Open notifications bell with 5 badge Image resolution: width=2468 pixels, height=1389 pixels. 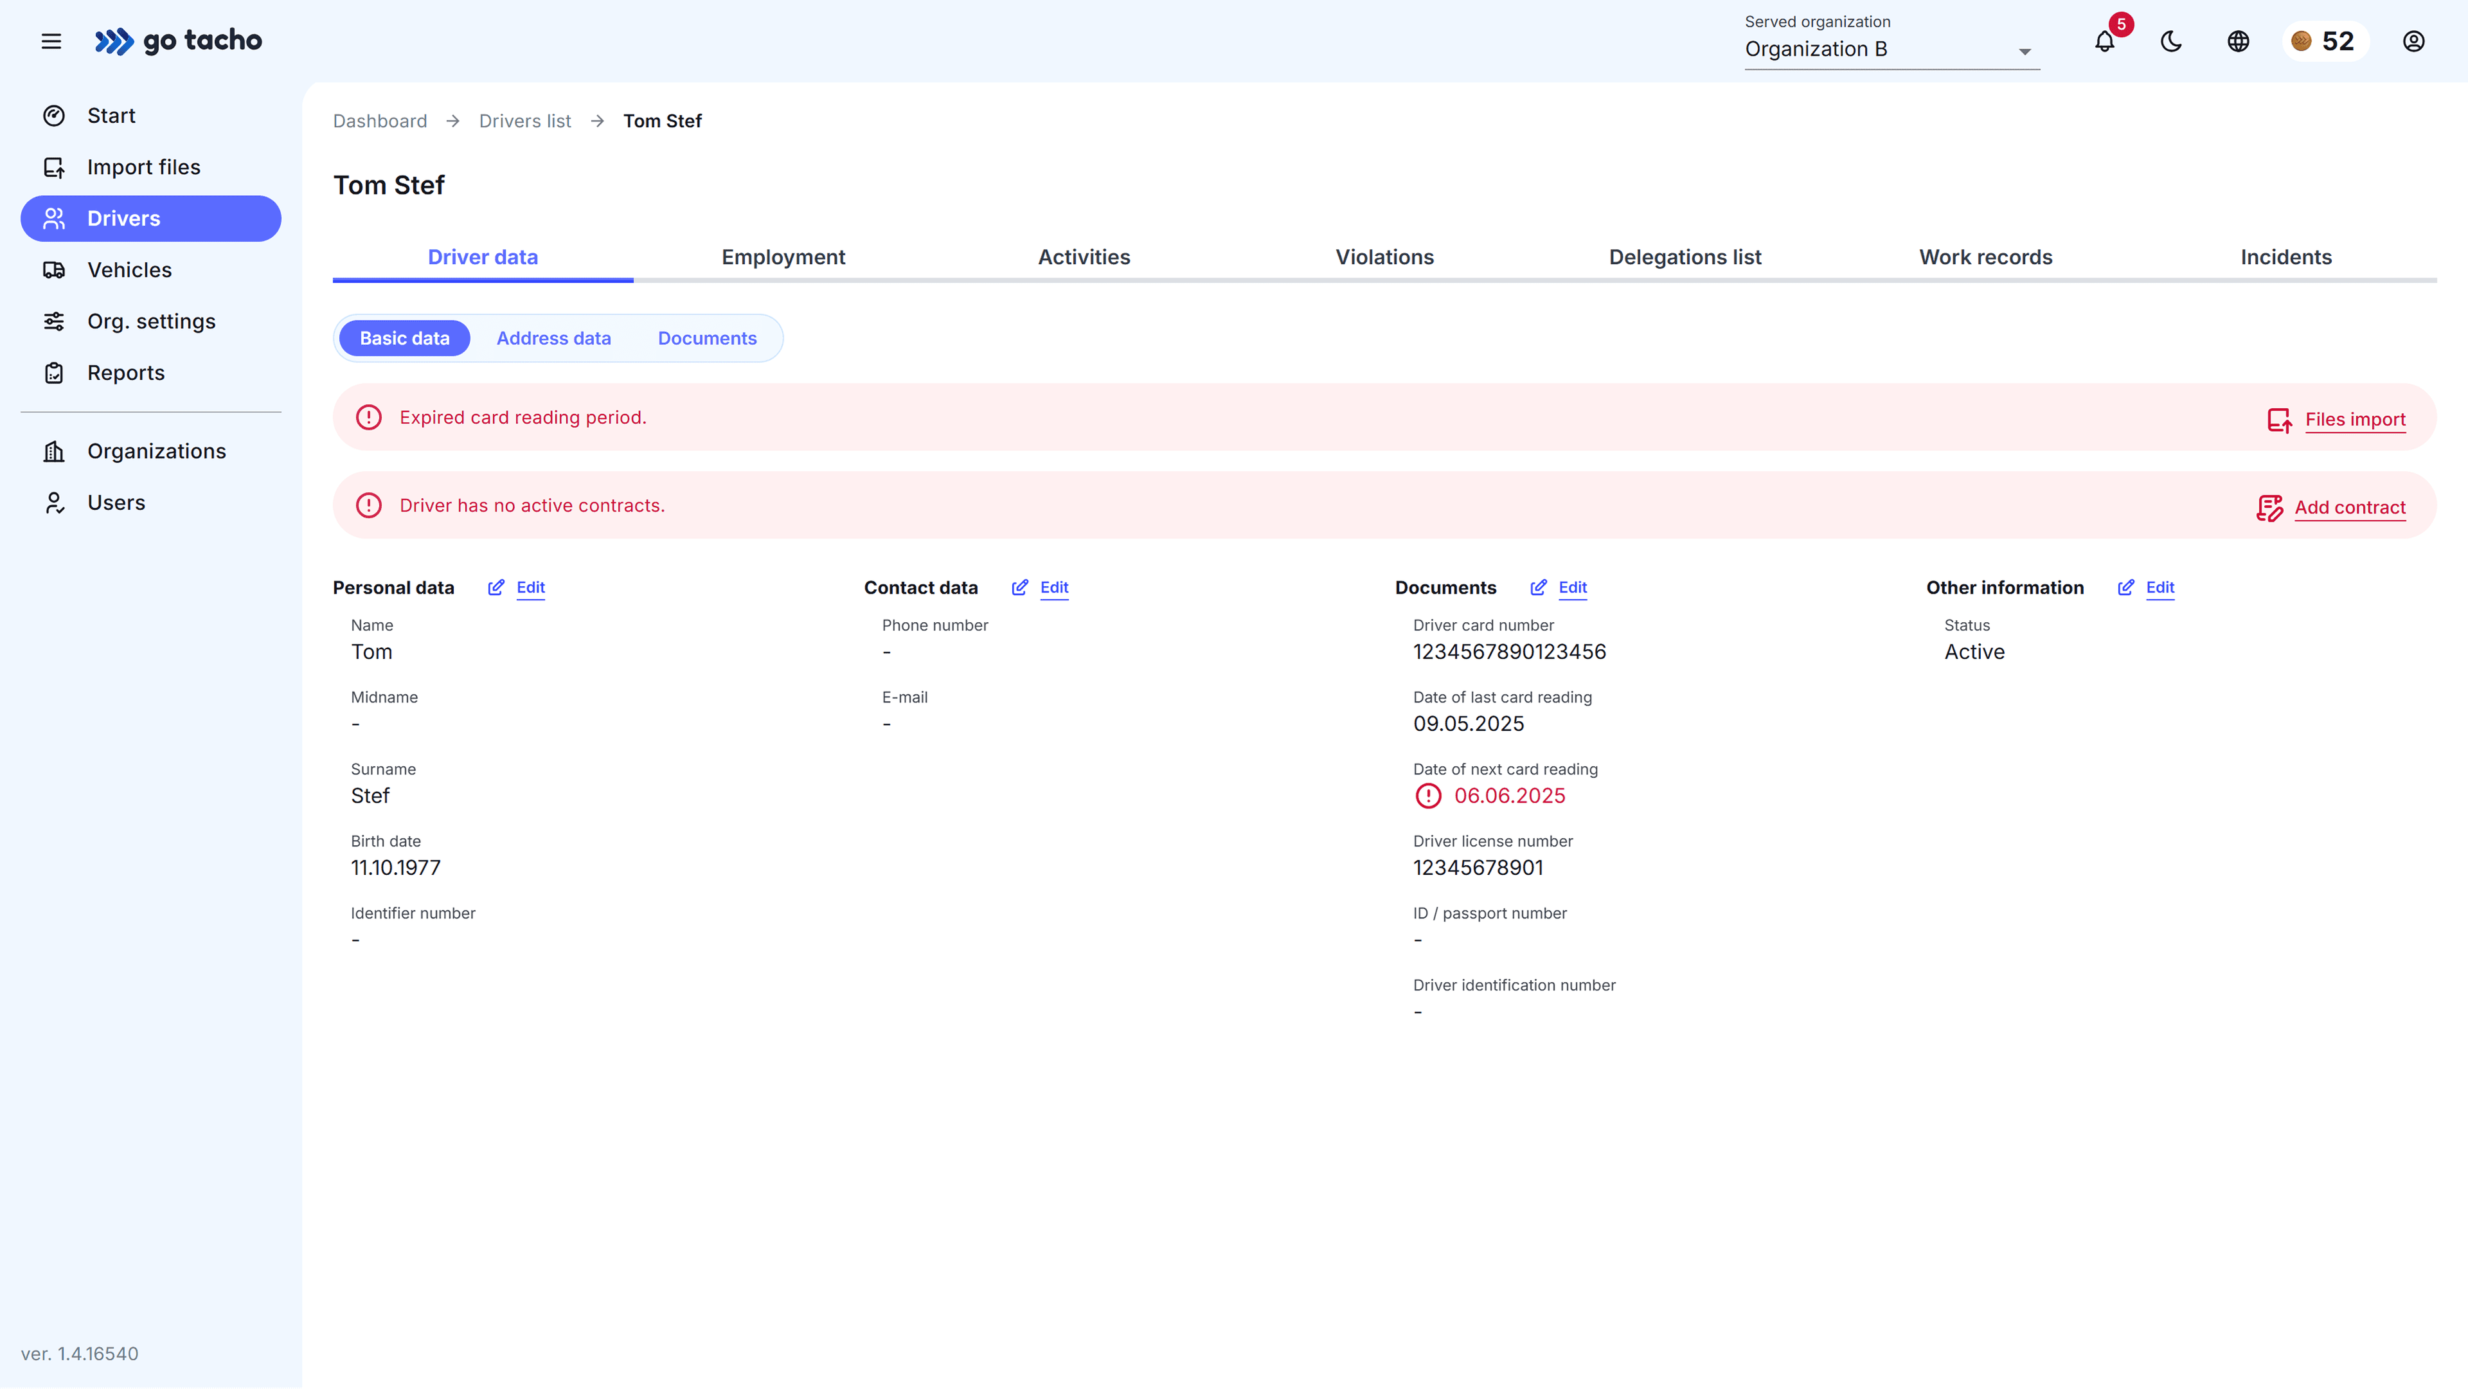pyautogui.click(x=2104, y=41)
